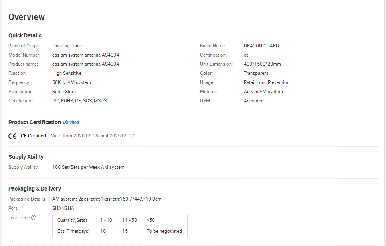Viewport: 386px width, 246px height.
Task: Select the Overview heading
Action: tap(27, 17)
